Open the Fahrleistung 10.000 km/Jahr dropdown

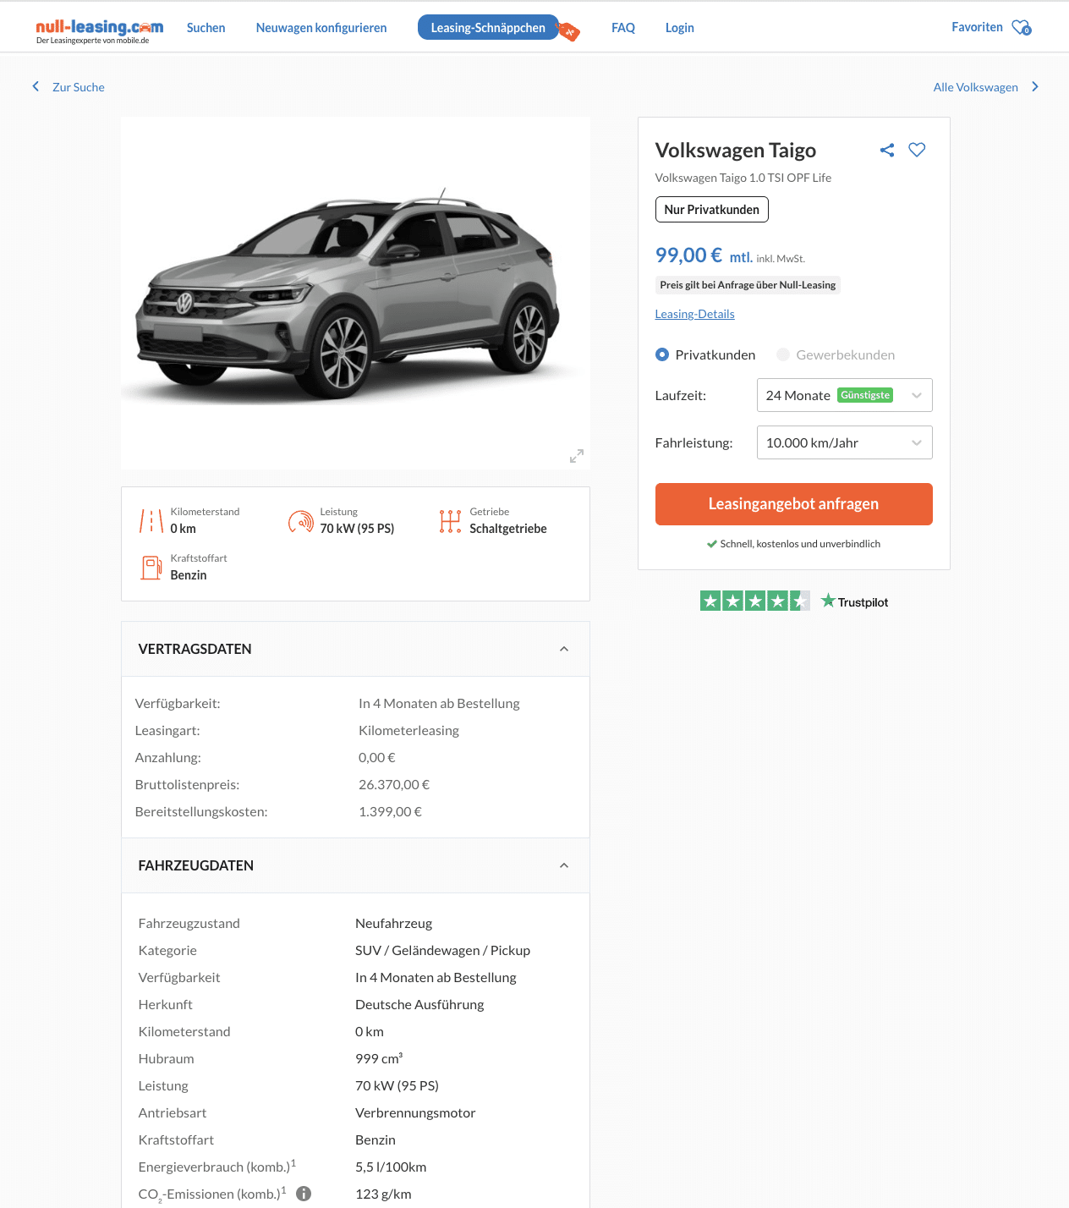point(844,442)
